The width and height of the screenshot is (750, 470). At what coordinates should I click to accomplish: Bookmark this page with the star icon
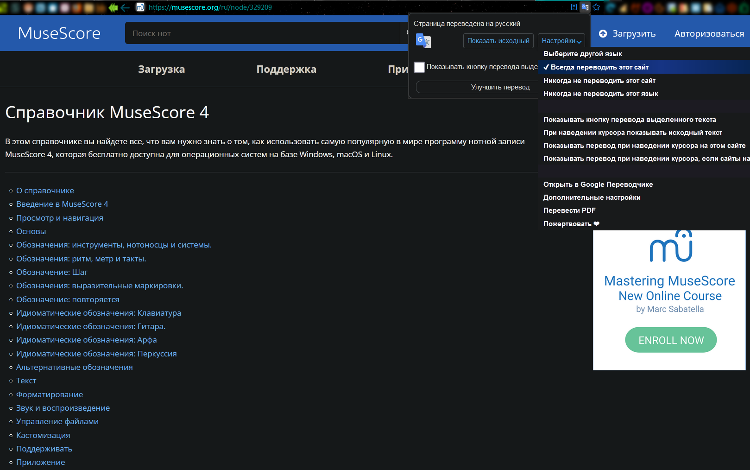[x=596, y=7]
